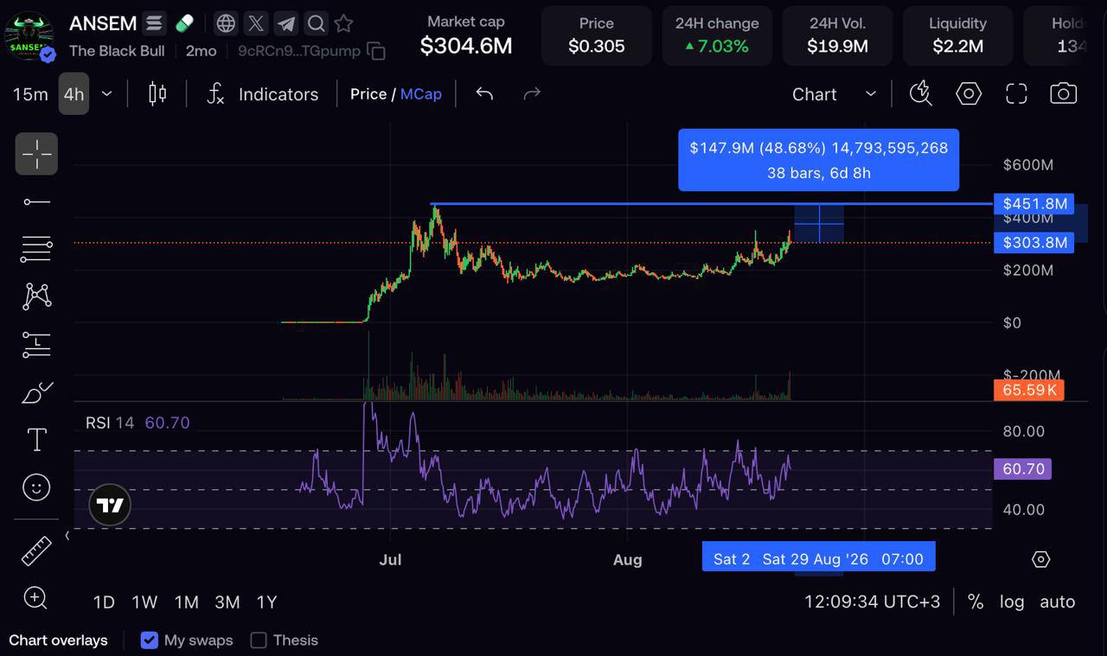Open timezone menu at 12:09:34 UTC+3
This screenshot has height=656, width=1107.
(872, 602)
